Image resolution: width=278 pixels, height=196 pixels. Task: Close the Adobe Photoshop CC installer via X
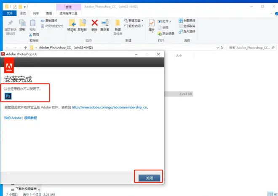158,54
